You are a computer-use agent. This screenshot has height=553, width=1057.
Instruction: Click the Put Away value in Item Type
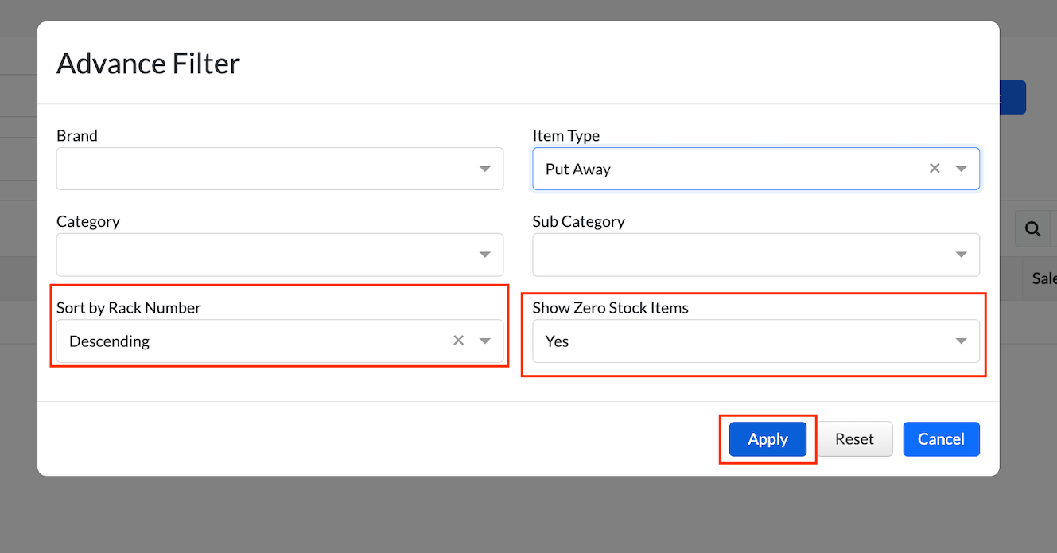click(x=578, y=169)
